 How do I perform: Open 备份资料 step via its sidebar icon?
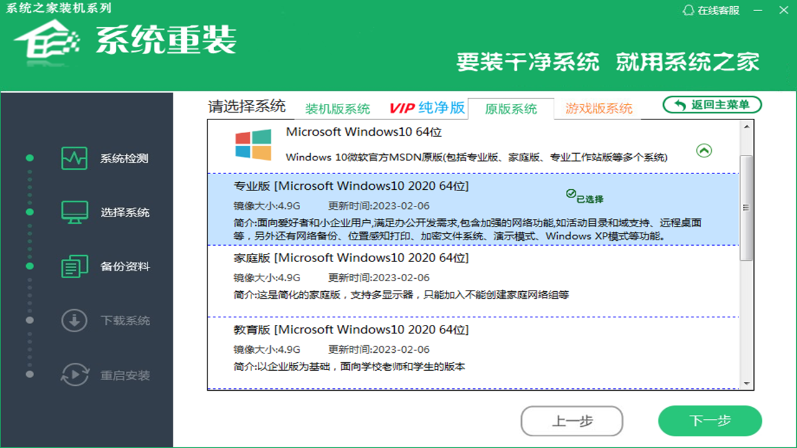point(74,266)
